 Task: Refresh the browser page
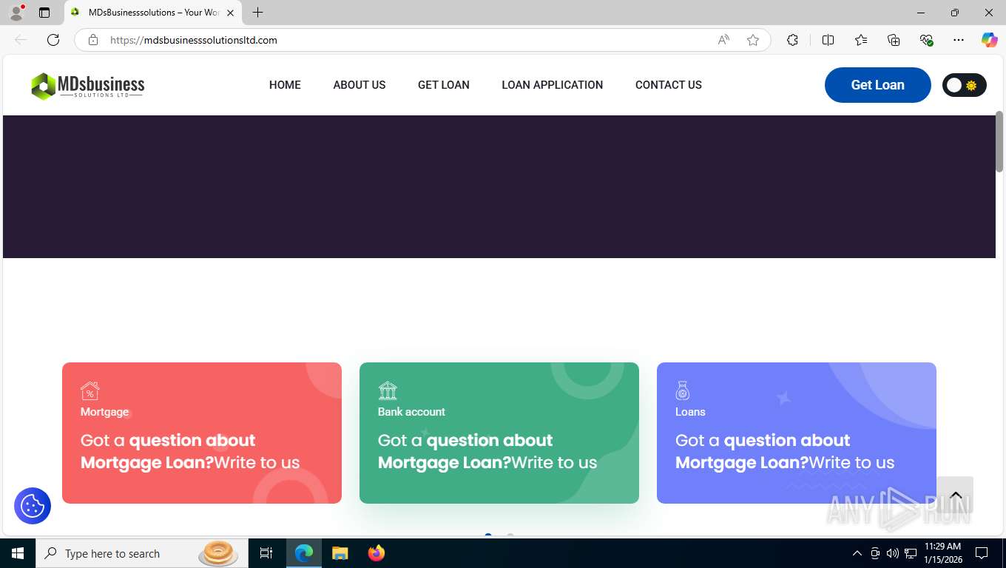[53, 40]
